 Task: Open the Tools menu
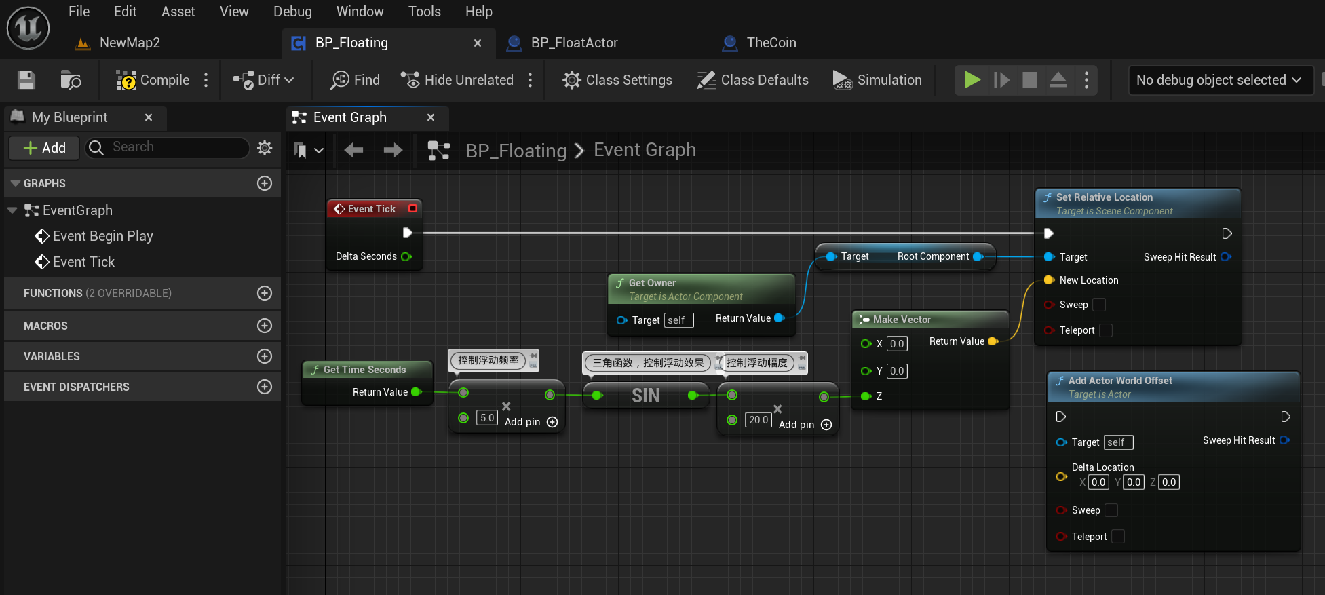coord(425,12)
